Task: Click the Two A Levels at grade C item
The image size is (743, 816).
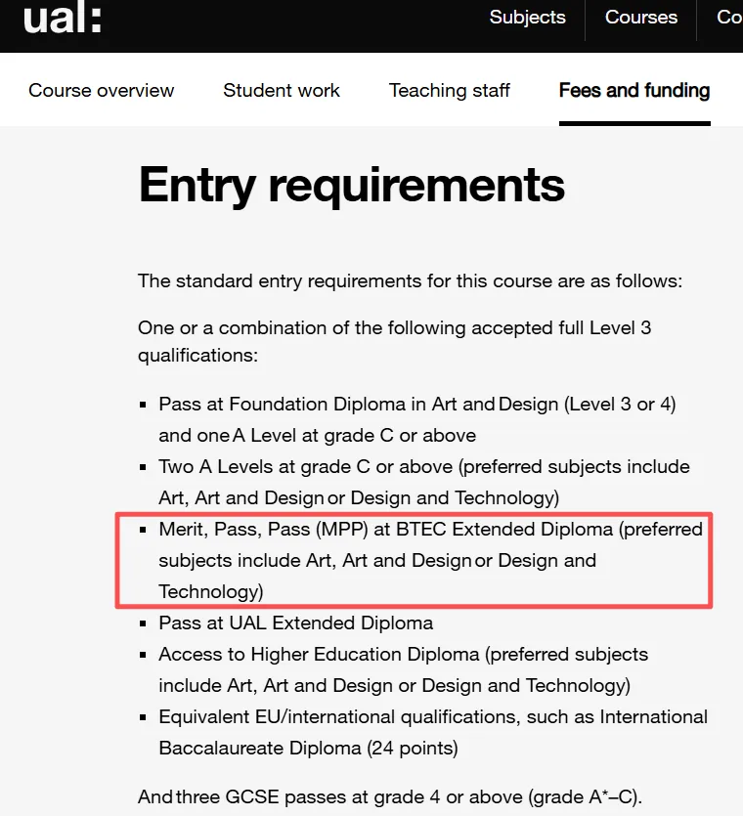Action: pyautogui.click(x=424, y=482)
